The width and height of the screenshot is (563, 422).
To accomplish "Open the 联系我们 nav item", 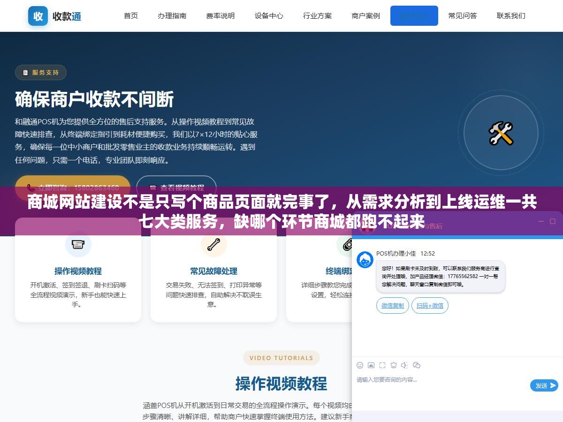I will click(511, 15).
